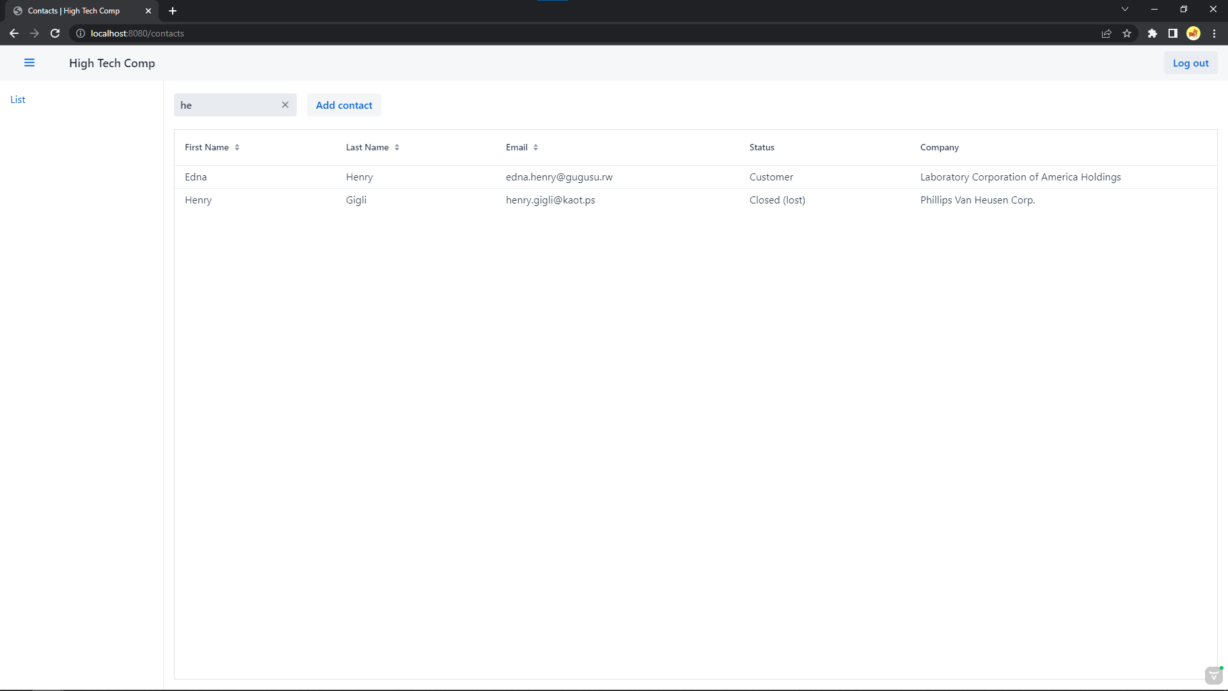Click the share icon in the toolbar

(x=1106, y=33)
